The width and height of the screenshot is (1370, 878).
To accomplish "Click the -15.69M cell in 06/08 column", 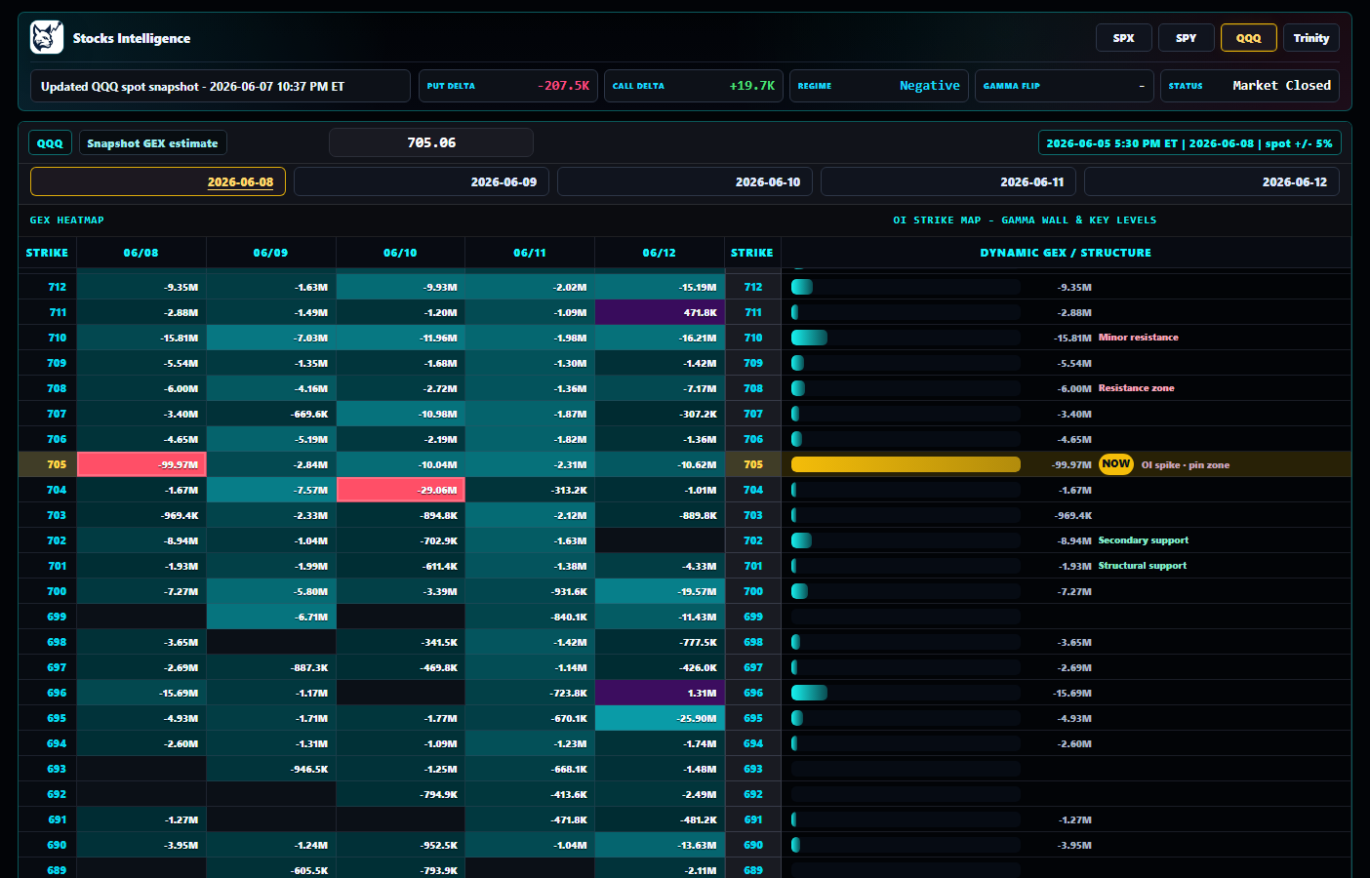I will coord(141,693).
